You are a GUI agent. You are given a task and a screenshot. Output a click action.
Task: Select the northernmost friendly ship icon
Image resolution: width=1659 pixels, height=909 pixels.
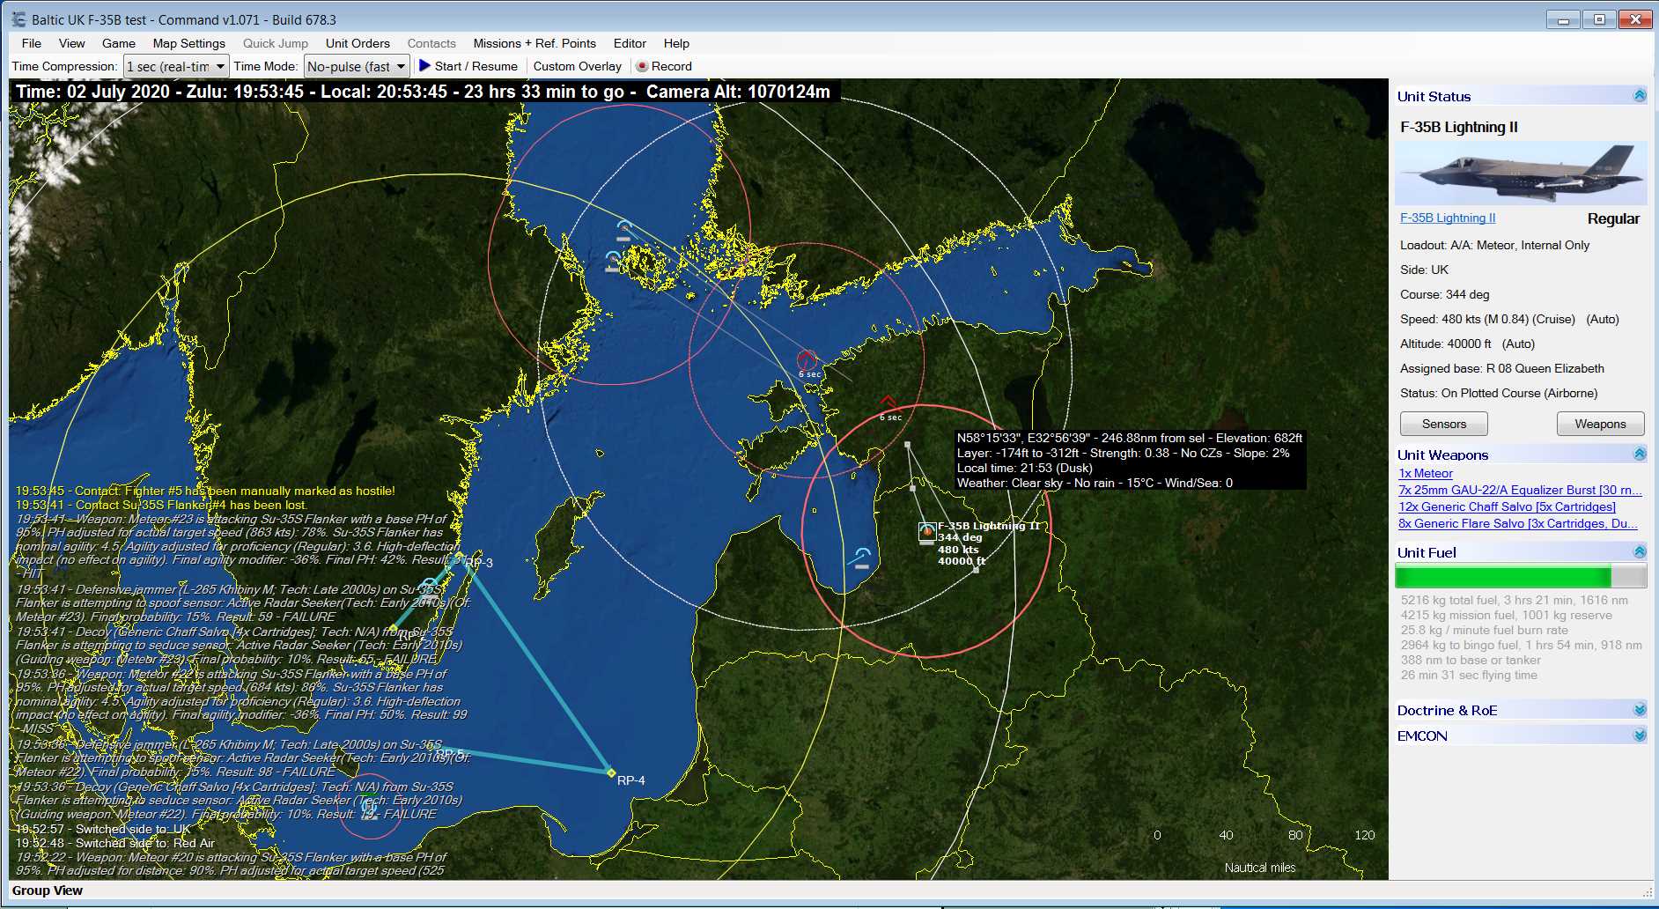pos(624,230)
